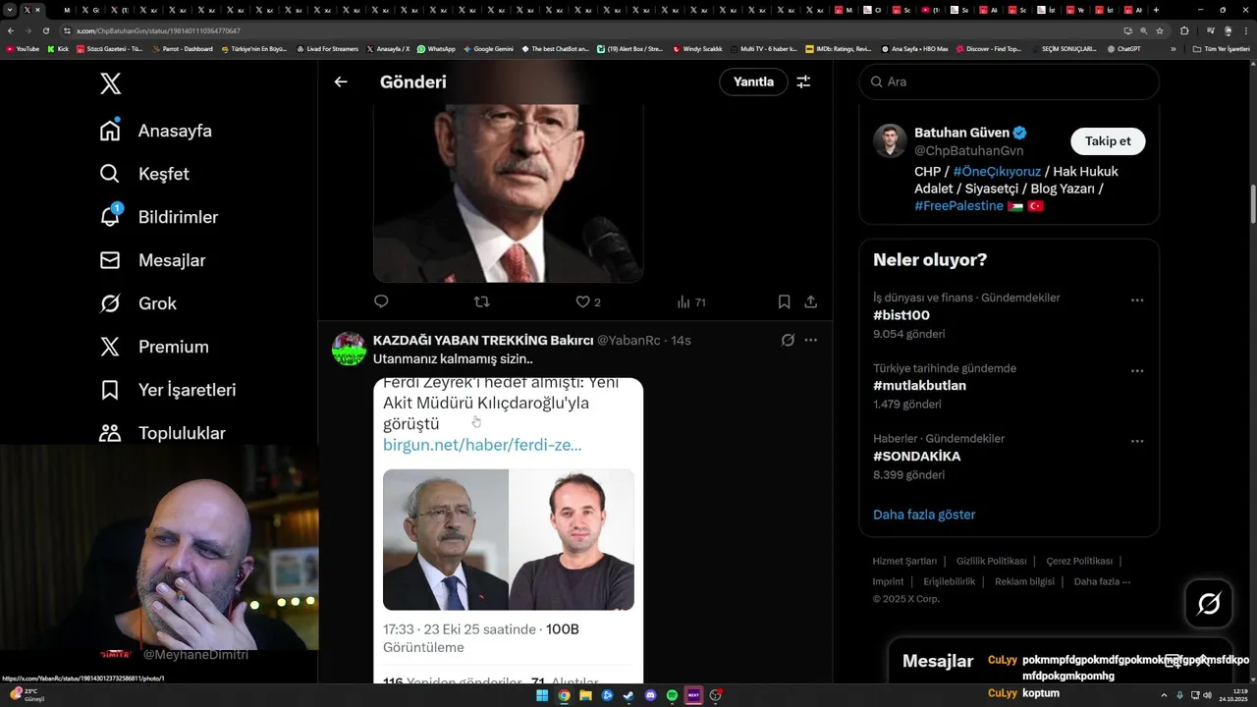Screen dimensions: 1257x707
Task: Open Kick bookmark
Action: point(58,48)
